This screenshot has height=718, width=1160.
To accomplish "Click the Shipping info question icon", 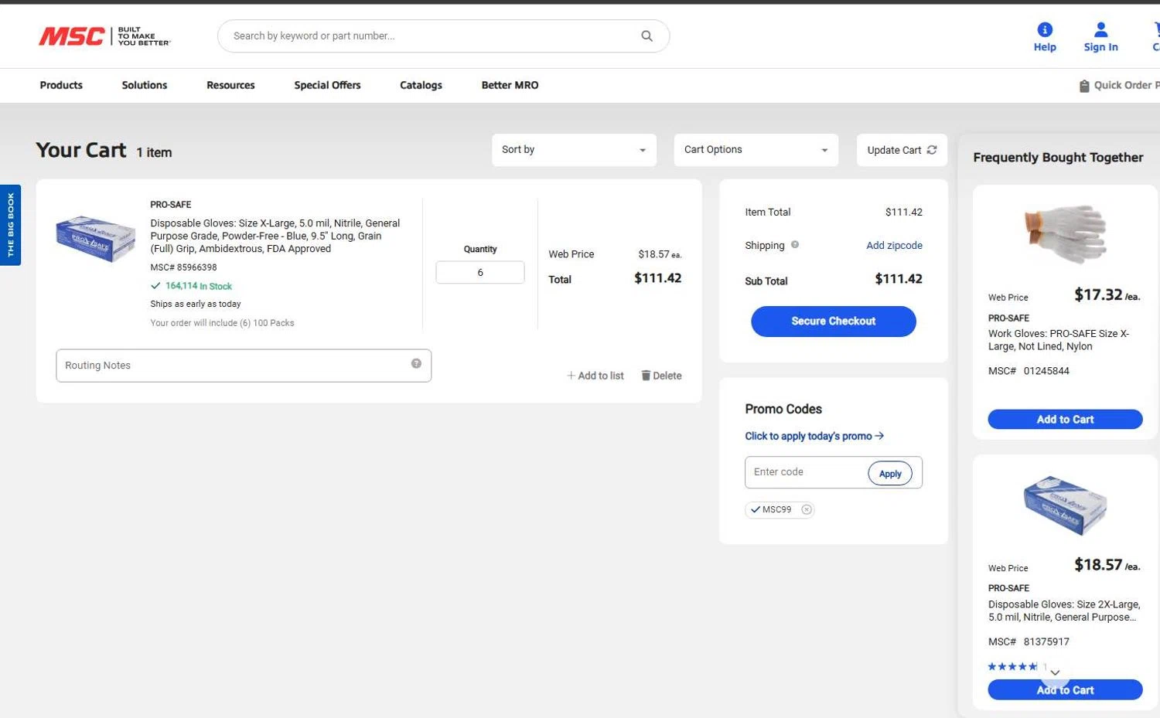I will click(795, 245).
